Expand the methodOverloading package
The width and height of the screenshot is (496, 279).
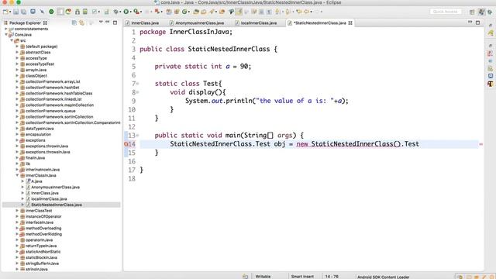point(17,228)
